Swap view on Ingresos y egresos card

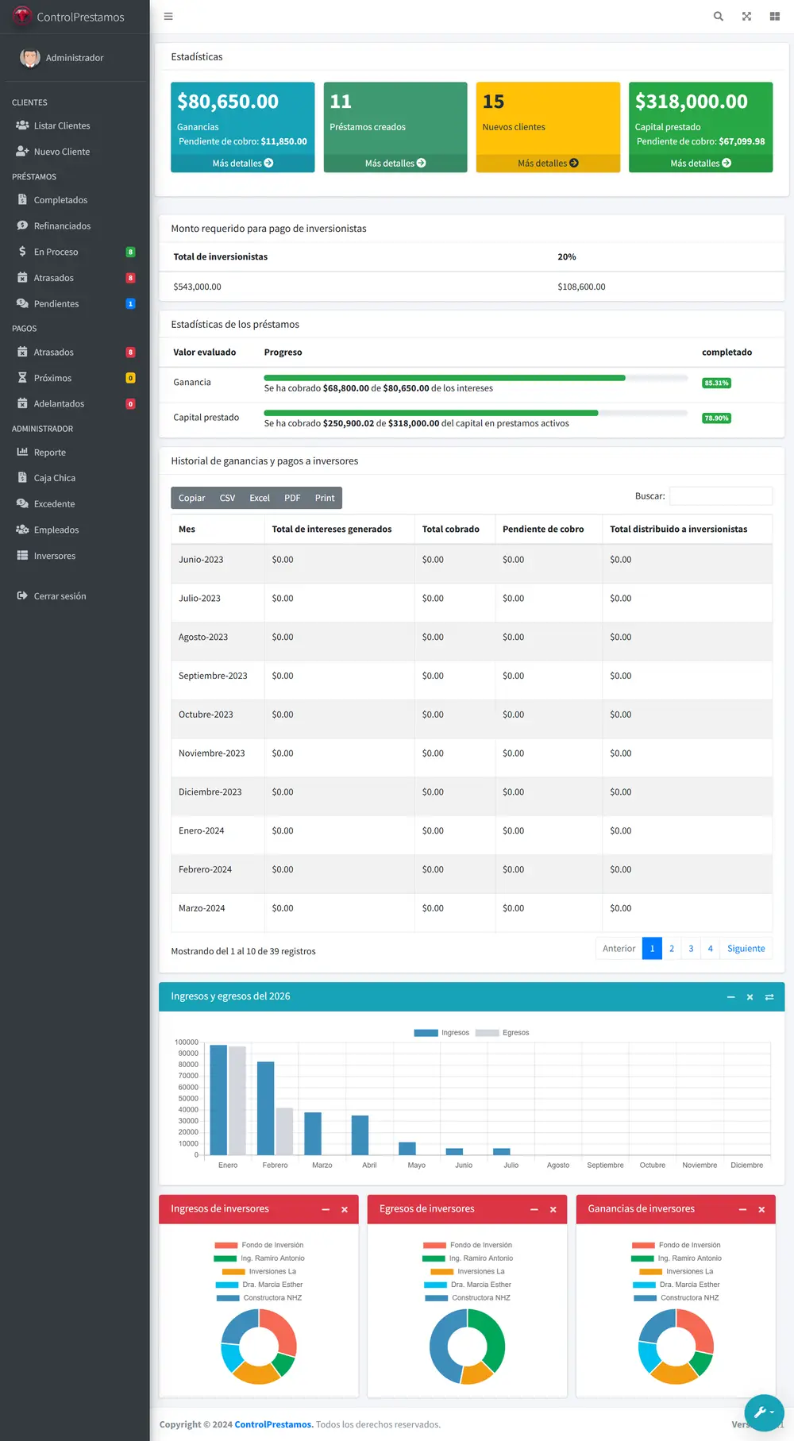point(769,997)
